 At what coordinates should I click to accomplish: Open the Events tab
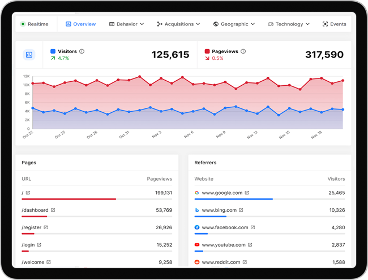click(334, 24)
